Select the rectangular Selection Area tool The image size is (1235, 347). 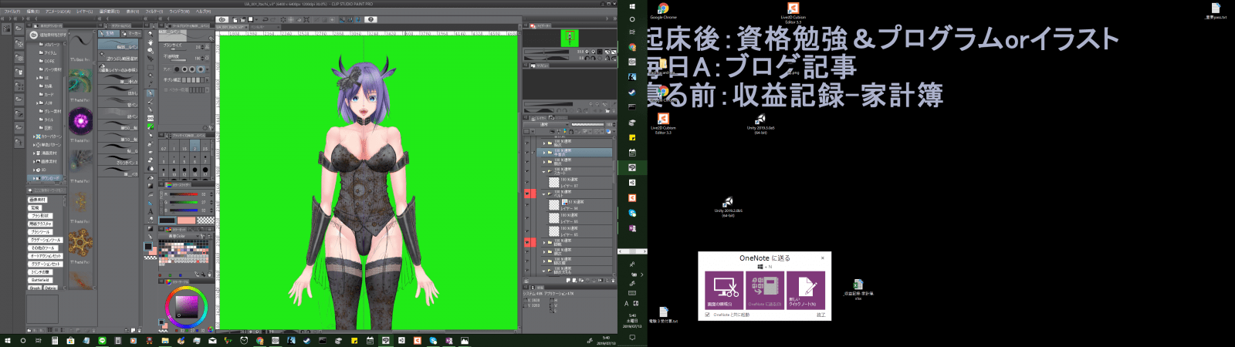[x=151, y=68]
